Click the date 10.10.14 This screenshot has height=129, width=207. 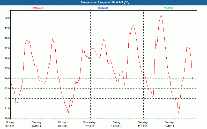116,126
